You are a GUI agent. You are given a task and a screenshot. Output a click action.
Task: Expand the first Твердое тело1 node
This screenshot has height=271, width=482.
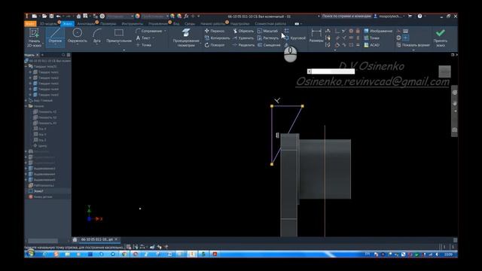(30, 72)
